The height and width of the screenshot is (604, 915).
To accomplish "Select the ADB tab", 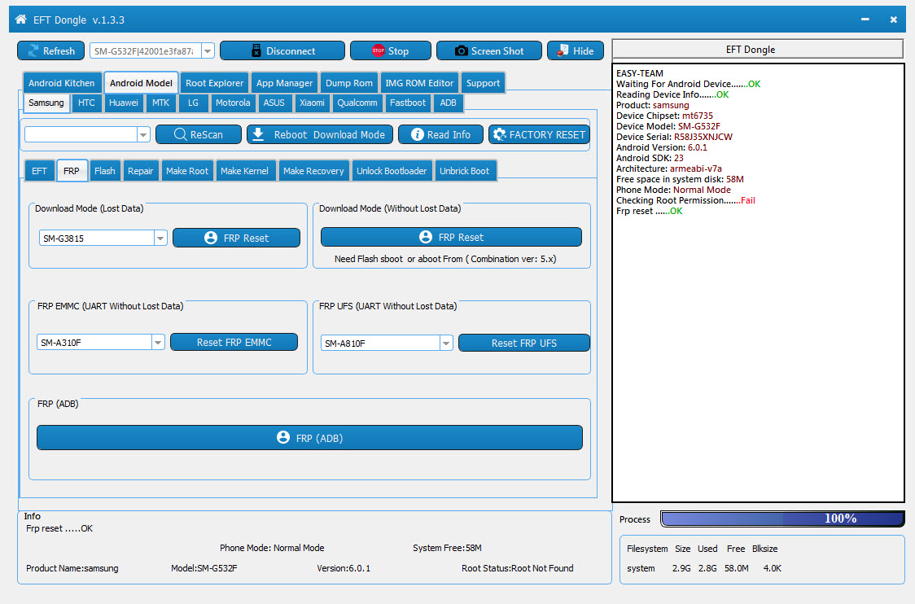I will (449, 103).
